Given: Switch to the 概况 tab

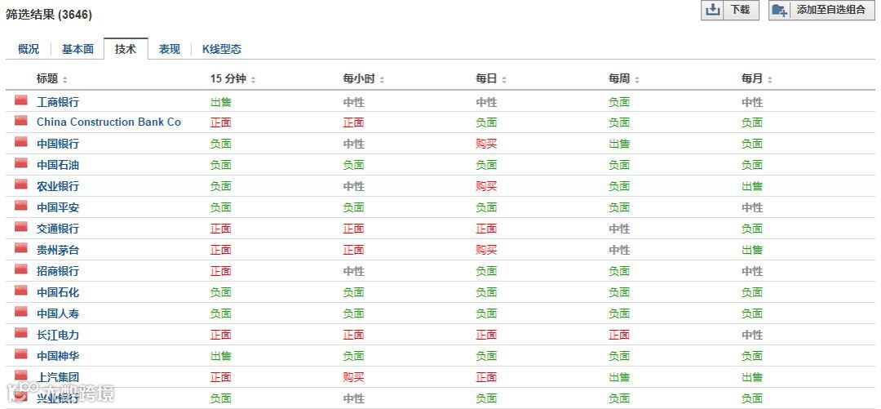Looking at the screenshot, I should tap(28, 49).
